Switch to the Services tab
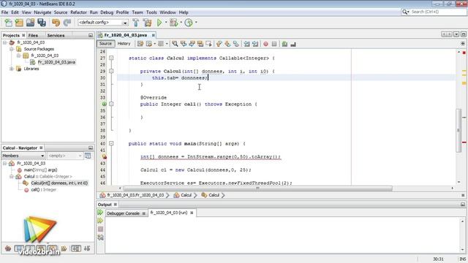The height and width of the screenshot is (263, 468). pyautogui.click(x=56, y=35)
